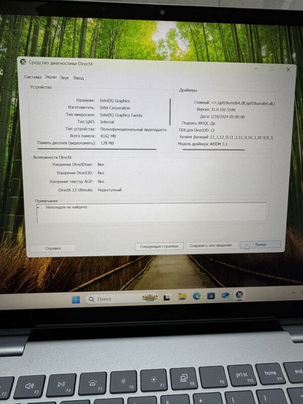The height and width of the screenshot is (404, 303).
Task: Click the Следующая страница button
Action: (159, 246)
